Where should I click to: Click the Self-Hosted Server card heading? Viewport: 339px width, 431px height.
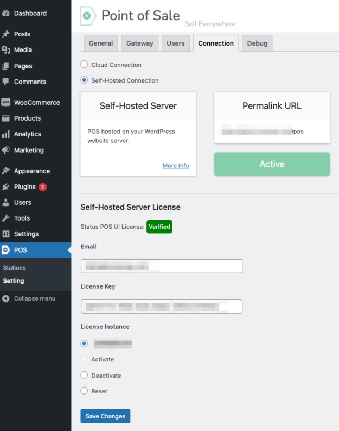pos(138,105)
